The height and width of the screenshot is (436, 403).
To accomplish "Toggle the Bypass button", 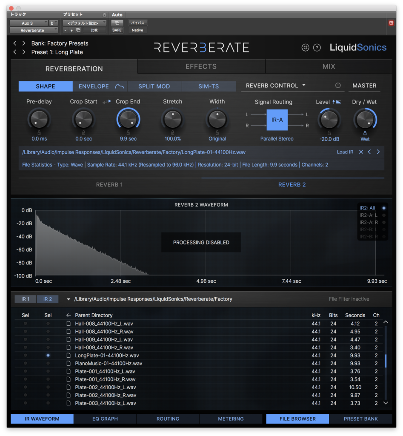I will tap(137, 23).
